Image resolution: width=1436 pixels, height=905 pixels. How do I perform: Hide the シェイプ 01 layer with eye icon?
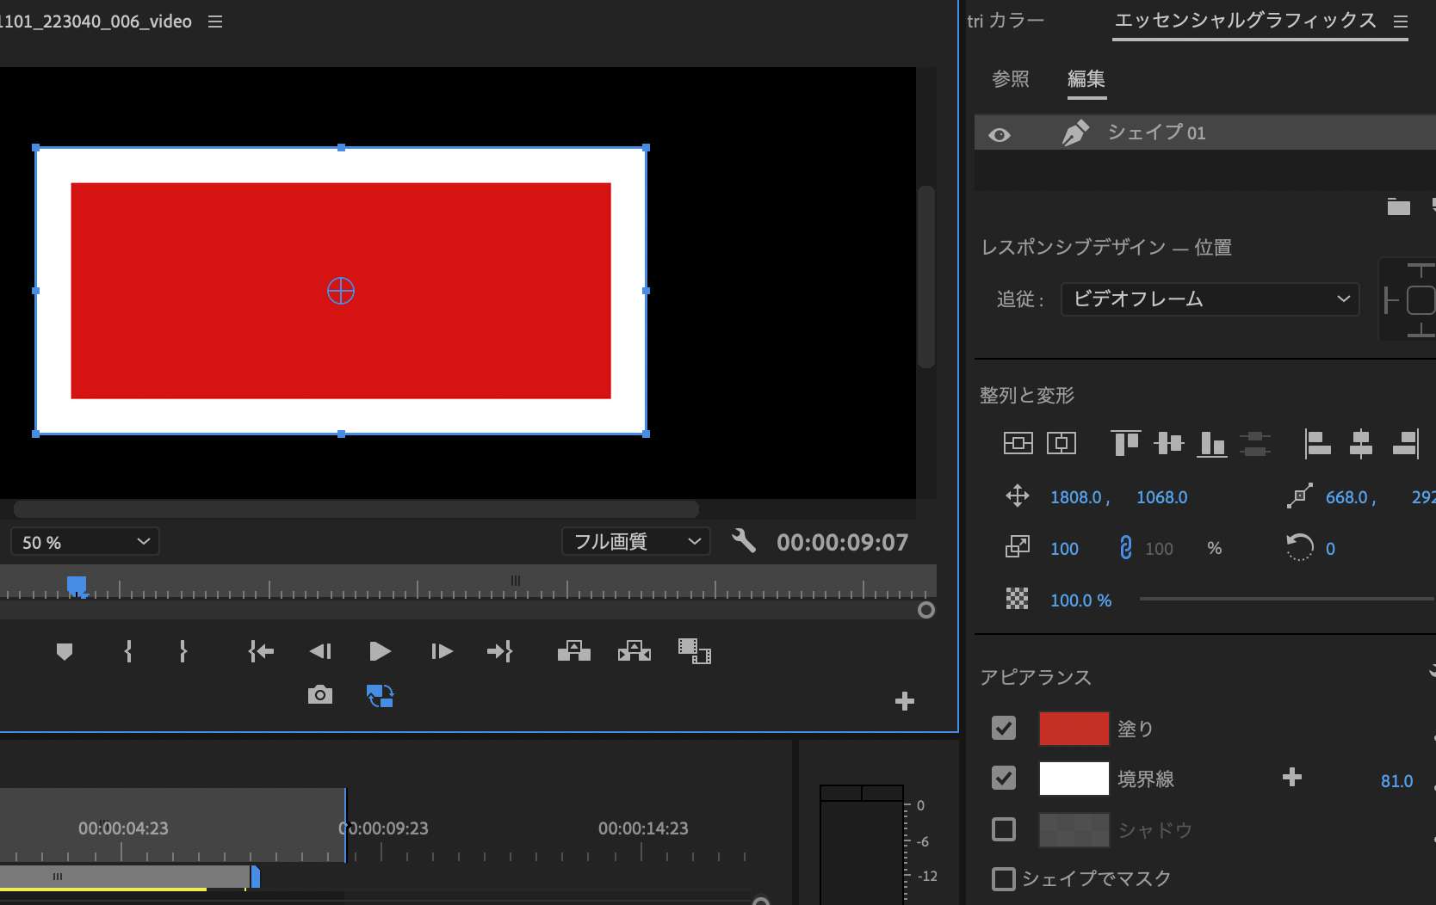pyautogui.click(x=1000, y=135)
